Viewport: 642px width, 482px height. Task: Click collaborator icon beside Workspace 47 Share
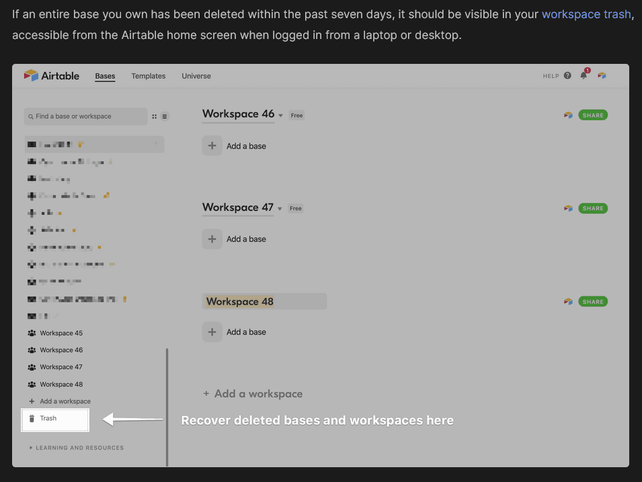(568, 208)
